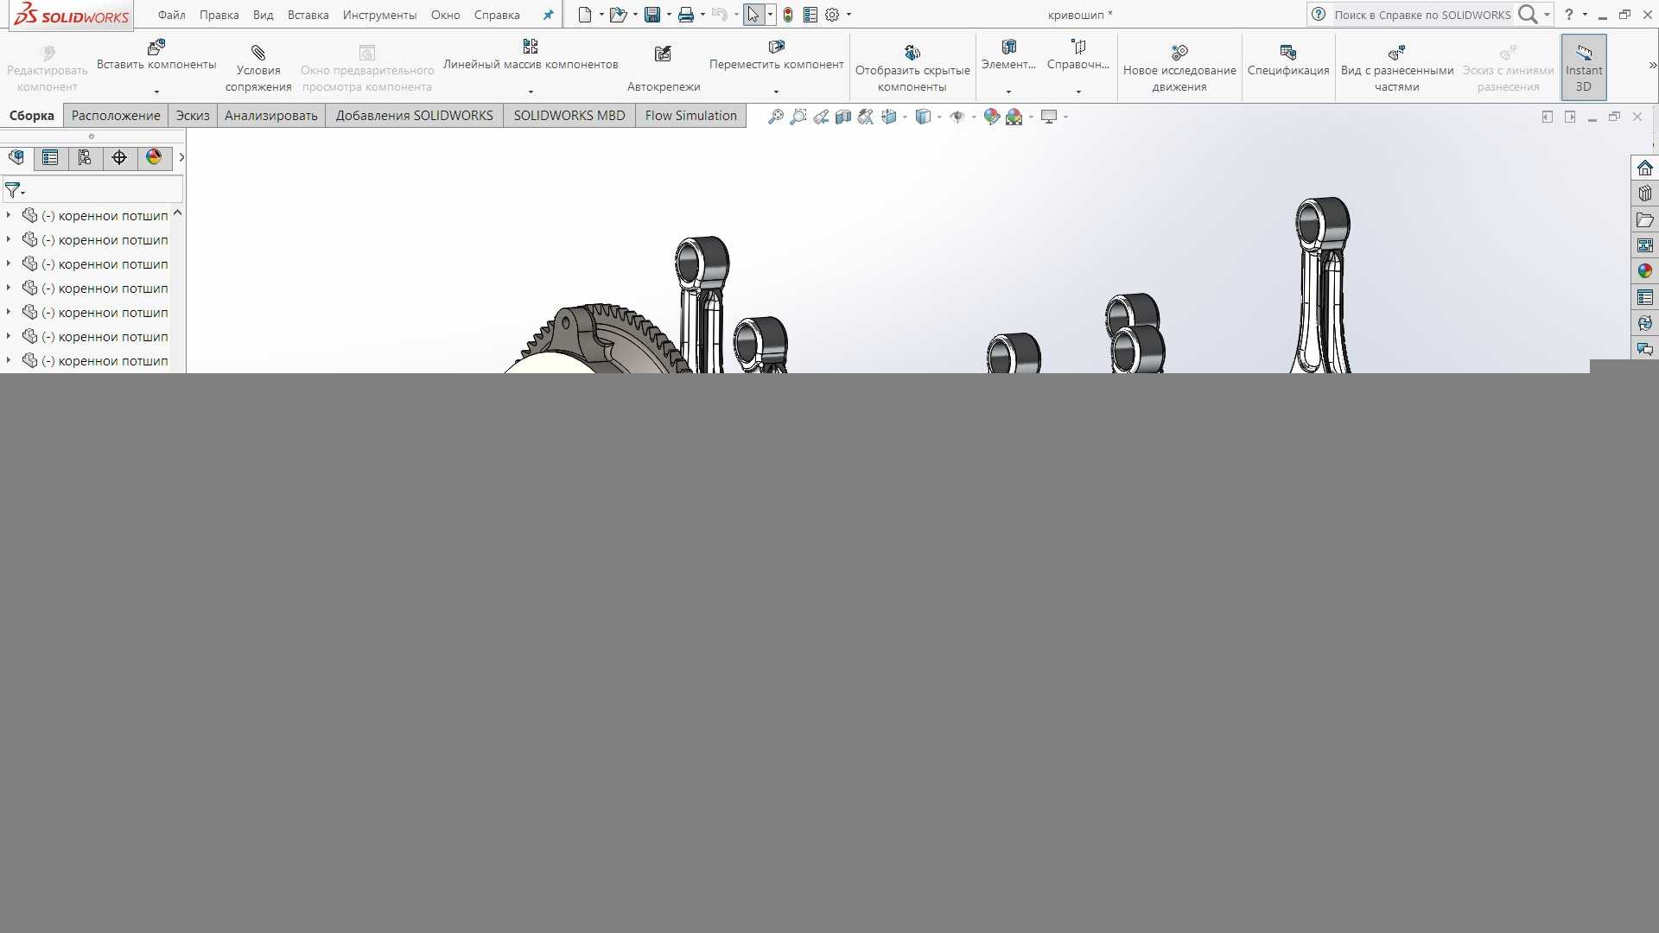Image resolution: width=1659 pixels, height=933 pixels.
Task: Open dropdown arrow next to Options gear
Action: pos(849,15)
